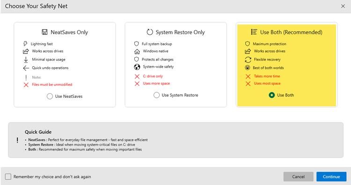Click the list icon beside Use Both

[254, 32]
